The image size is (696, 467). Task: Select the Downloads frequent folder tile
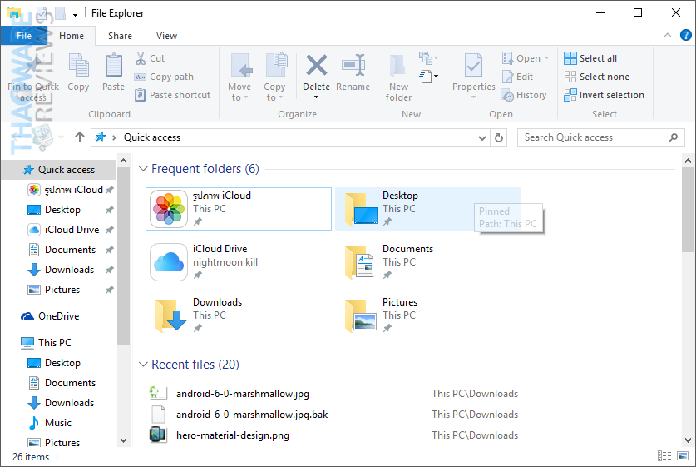(239, 315)
